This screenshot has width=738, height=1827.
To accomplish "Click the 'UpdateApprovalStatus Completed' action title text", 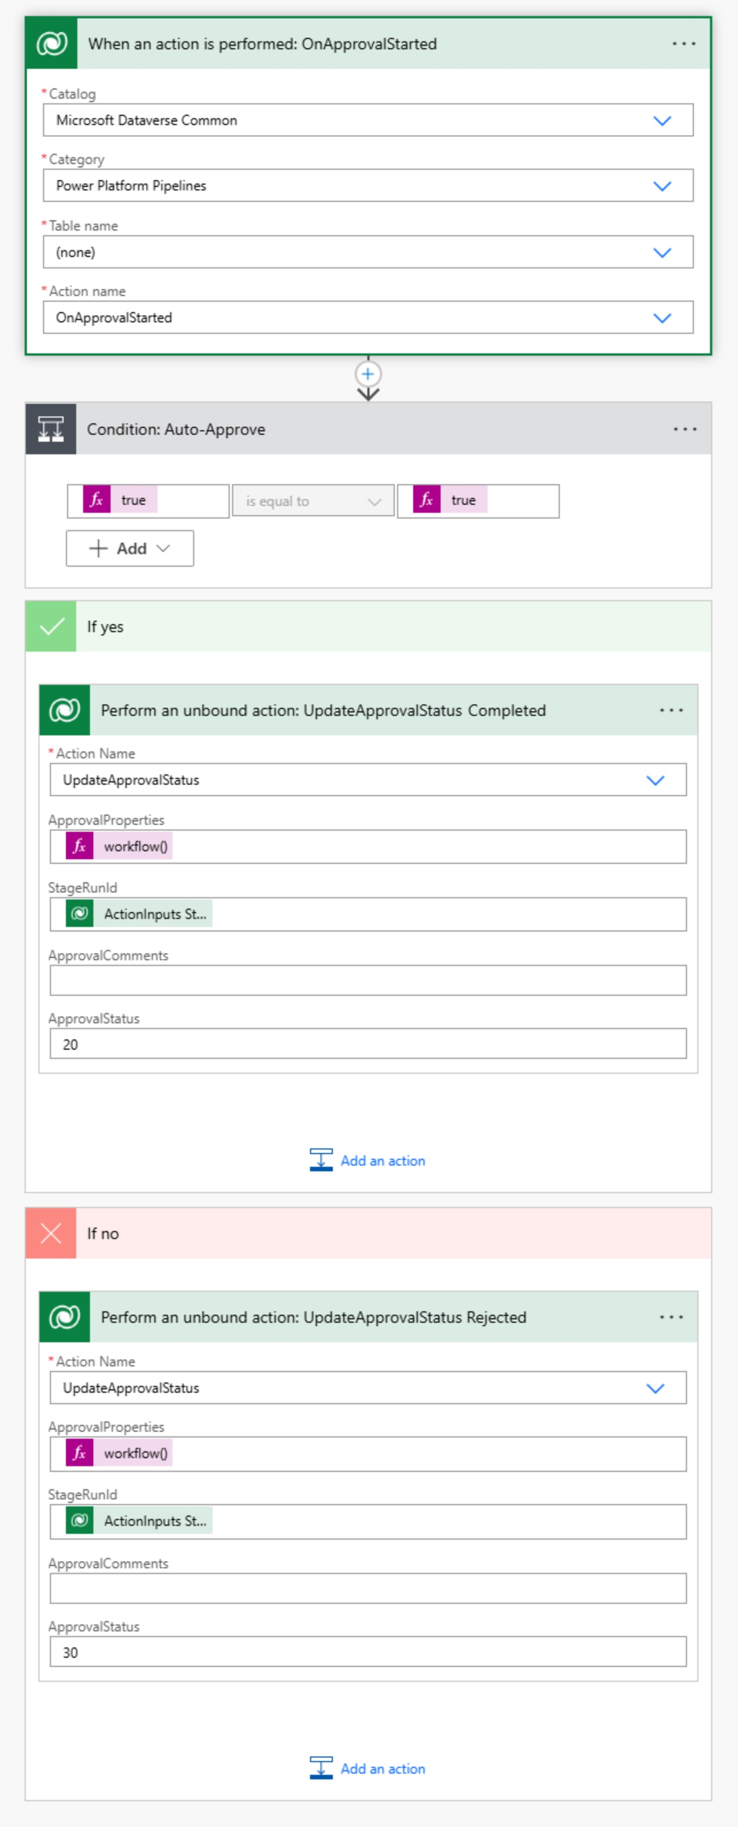I will pyautogui.click(x=323, y=710).
